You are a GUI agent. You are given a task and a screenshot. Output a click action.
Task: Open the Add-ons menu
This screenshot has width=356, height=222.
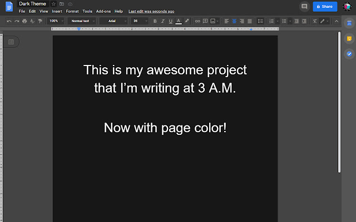pyautogui.click(x=103, y=11)
